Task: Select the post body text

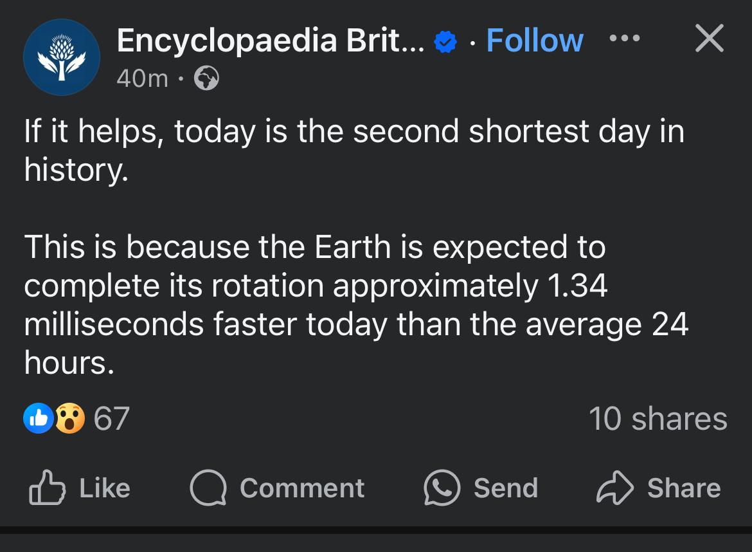Action: pyautogui.click(x=356, y=246)
